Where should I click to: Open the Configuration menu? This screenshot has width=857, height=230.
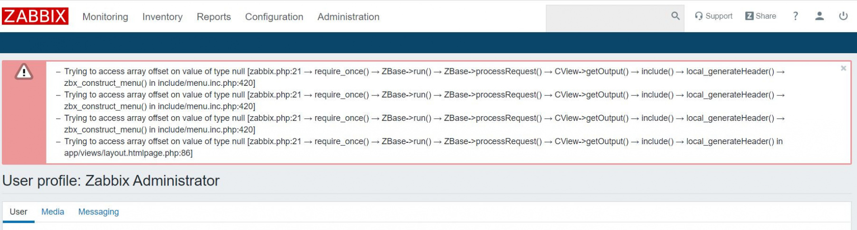pos(274,17)
